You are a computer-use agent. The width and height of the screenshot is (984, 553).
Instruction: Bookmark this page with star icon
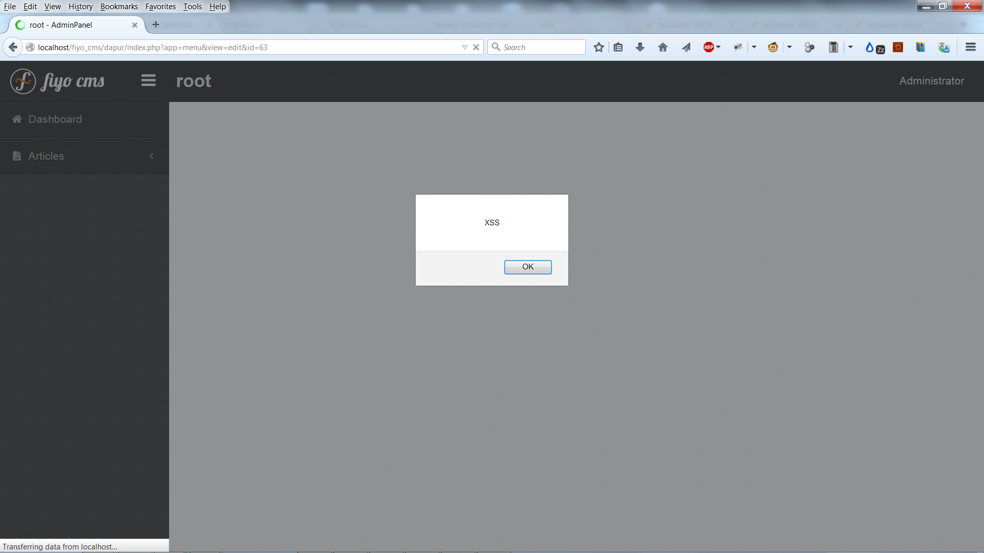(x=598, y=47)
